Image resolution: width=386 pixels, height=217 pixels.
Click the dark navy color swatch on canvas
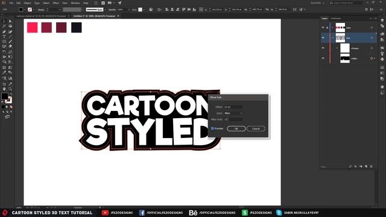[77, 27]
